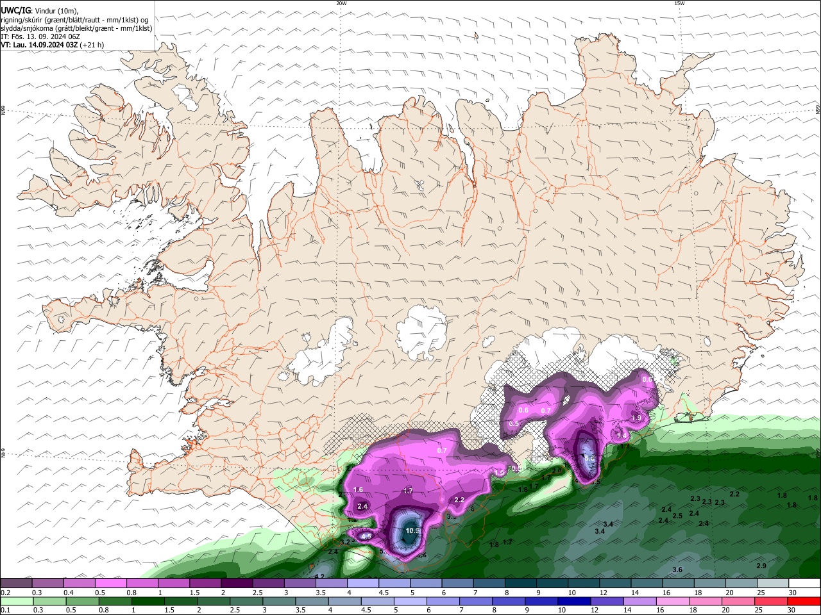Click the white 2.2 value in the purple area

[459, 500]
